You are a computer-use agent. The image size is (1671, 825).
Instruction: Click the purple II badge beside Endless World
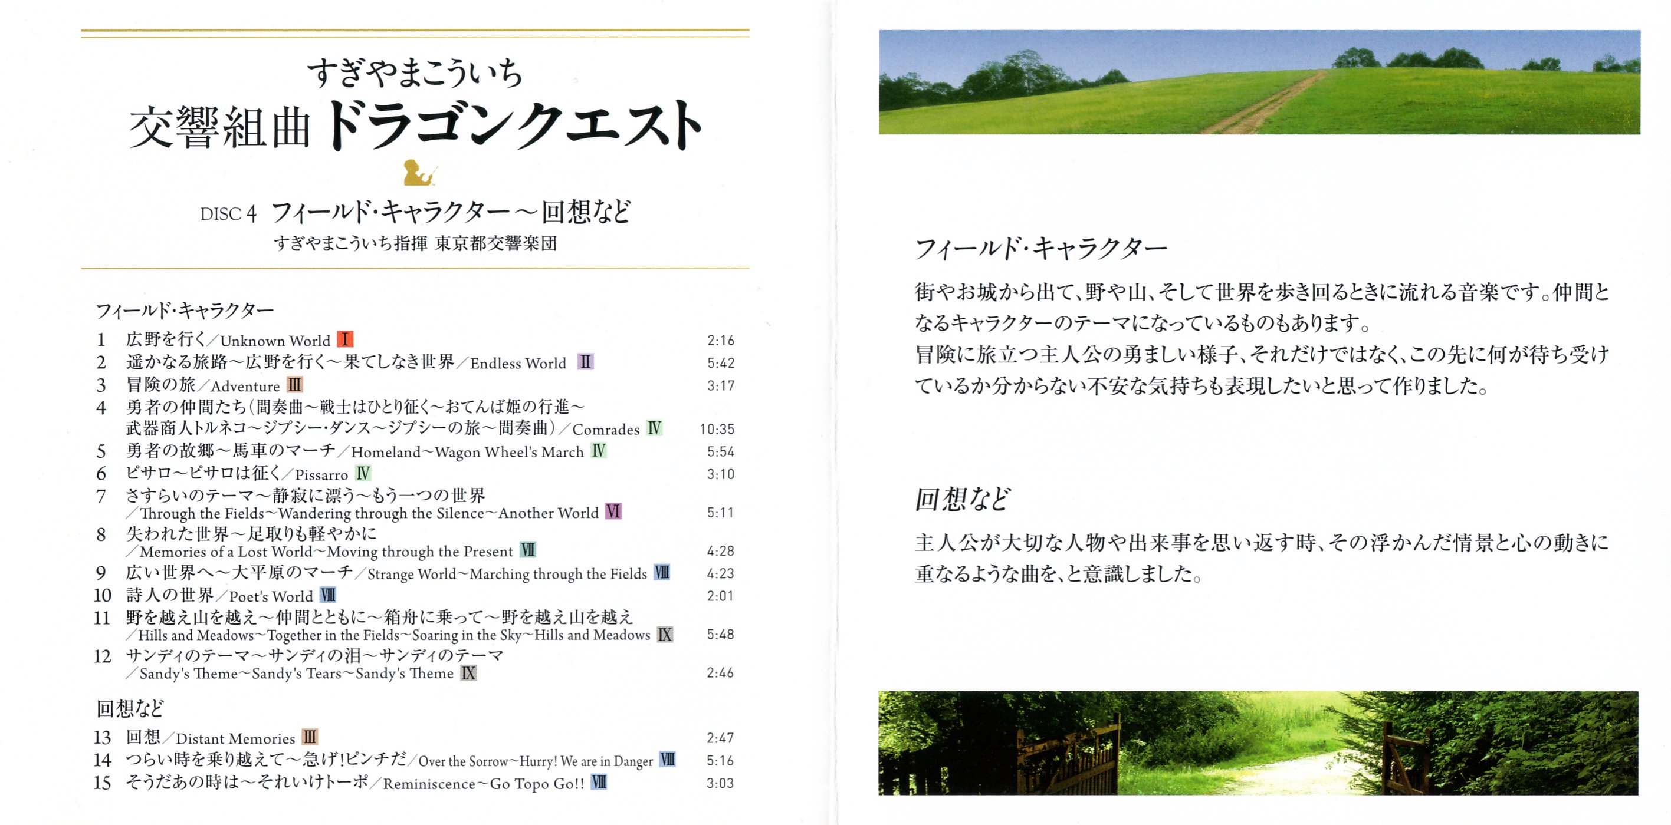point(586,362)
